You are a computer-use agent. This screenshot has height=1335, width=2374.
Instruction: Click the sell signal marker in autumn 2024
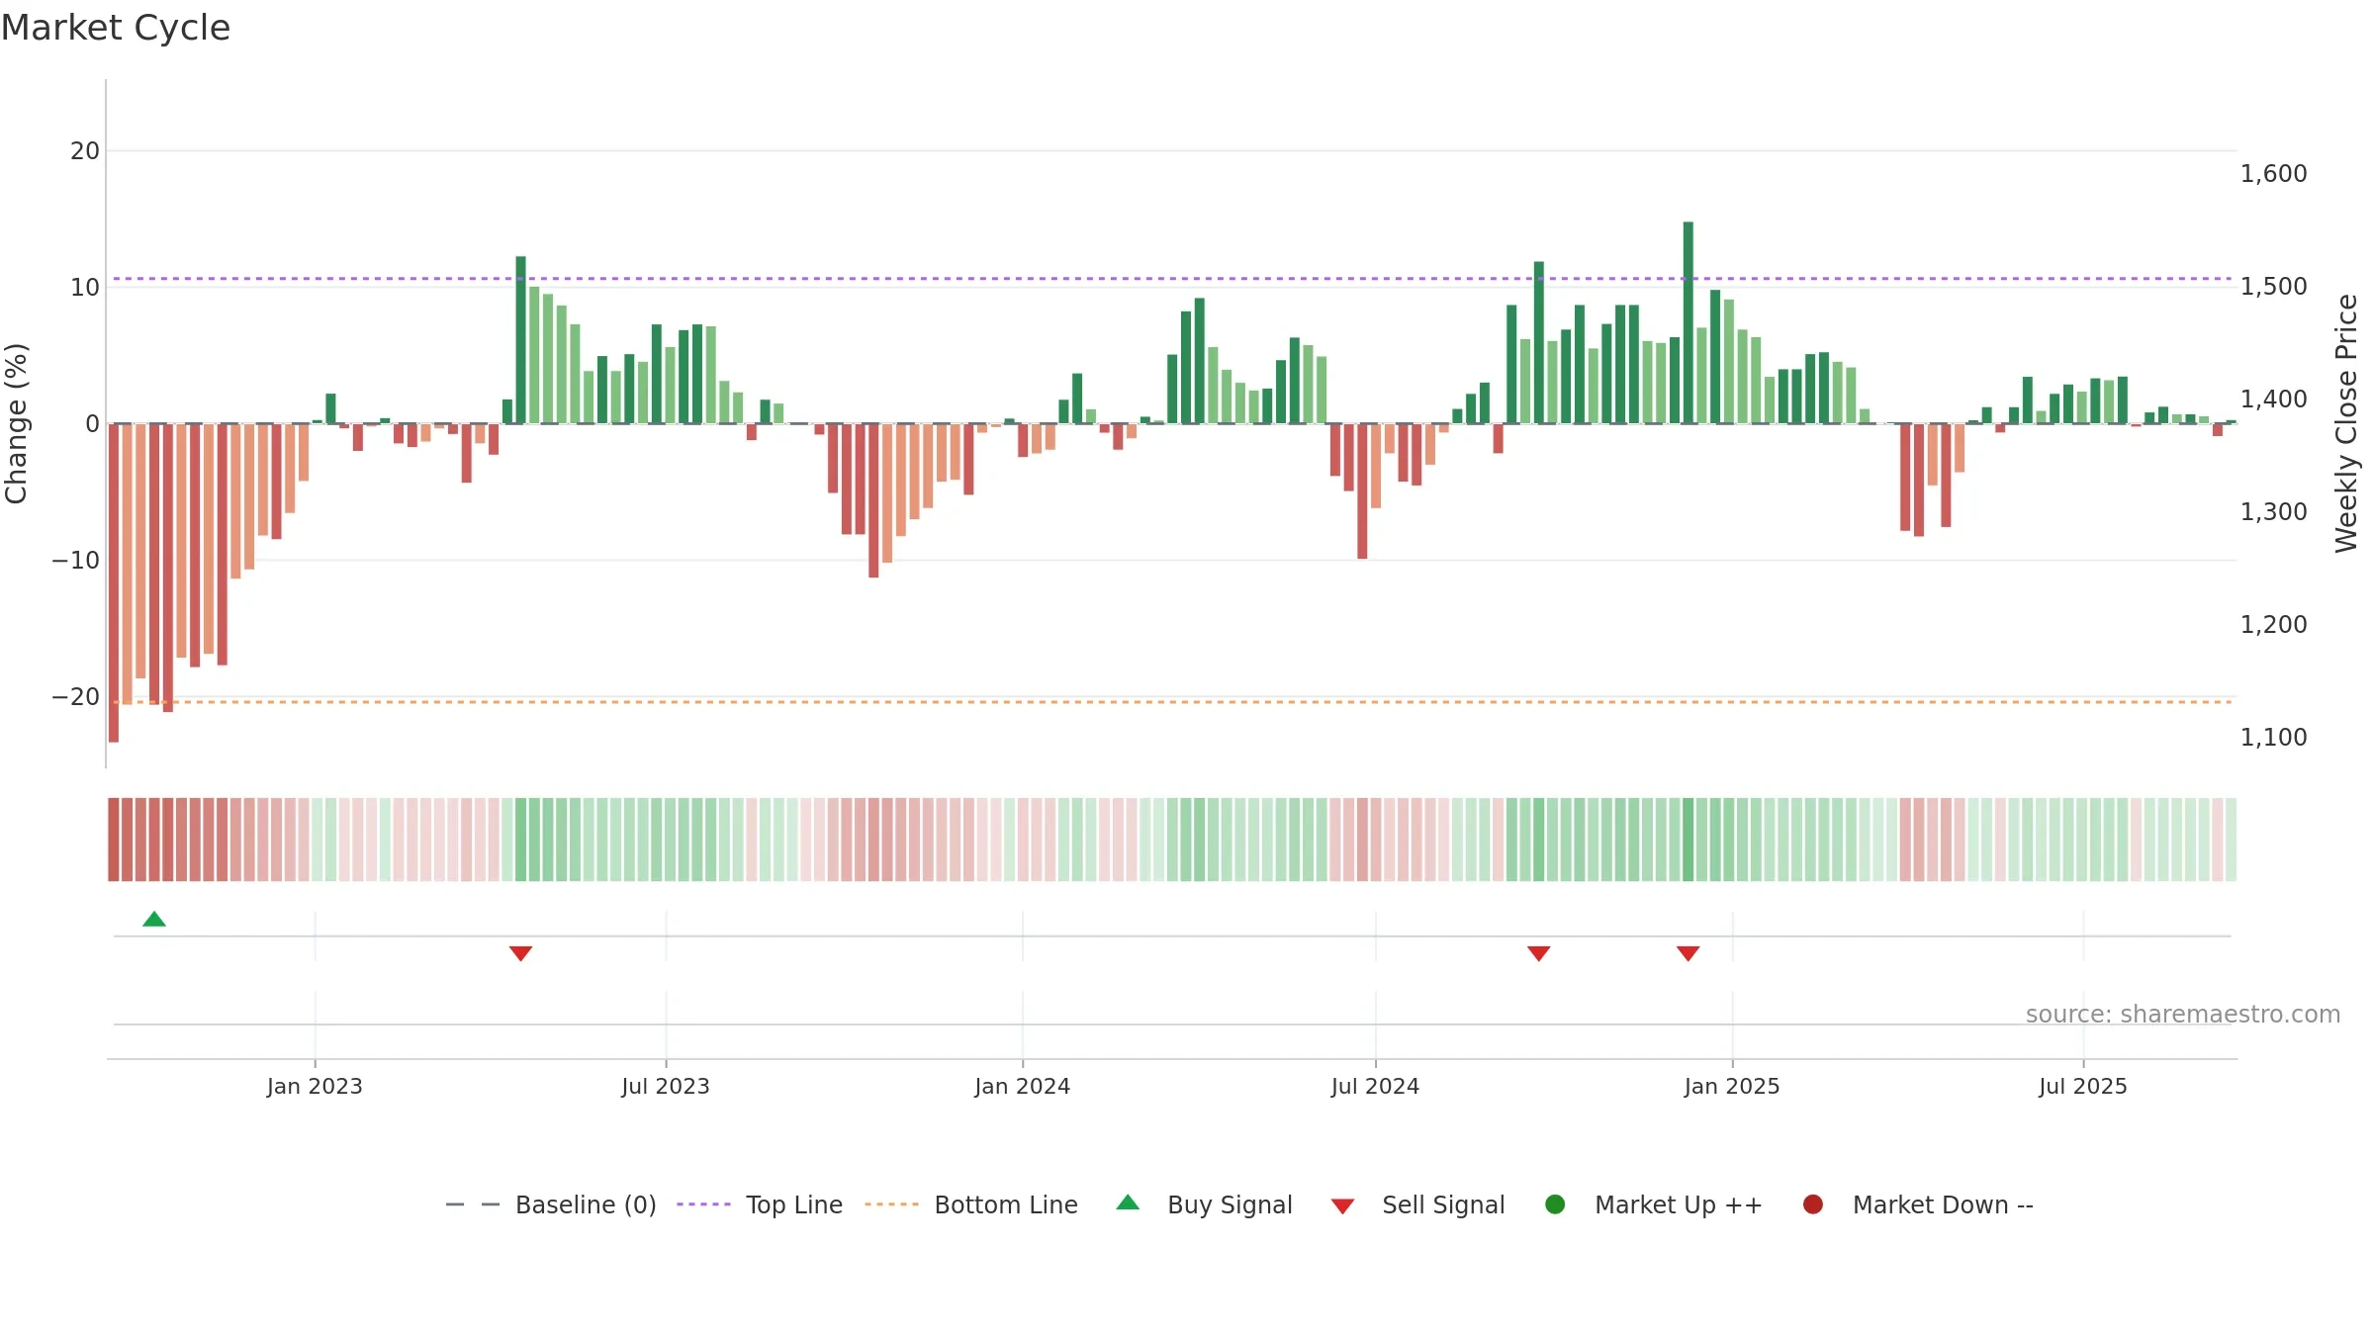tap(1539, 953)
